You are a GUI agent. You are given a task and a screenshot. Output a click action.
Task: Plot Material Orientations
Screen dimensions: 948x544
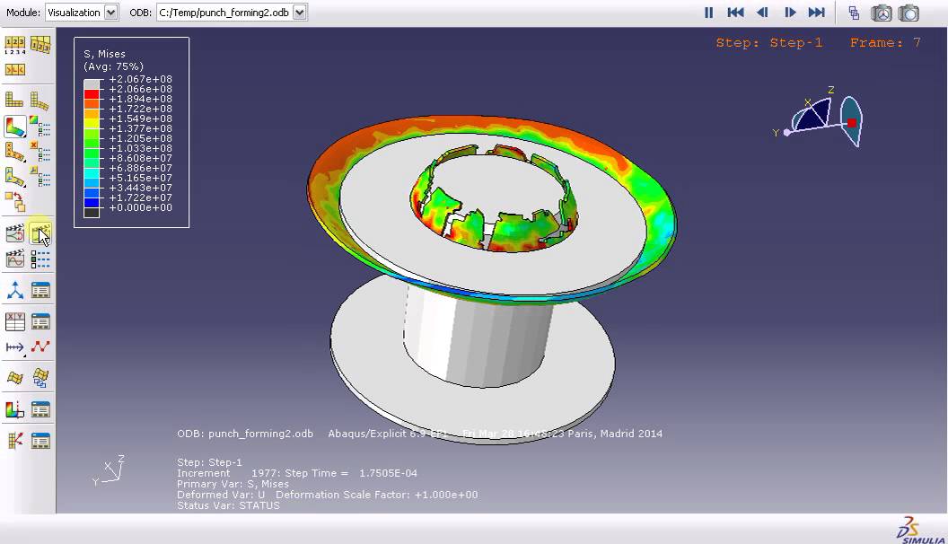(14, 177)
